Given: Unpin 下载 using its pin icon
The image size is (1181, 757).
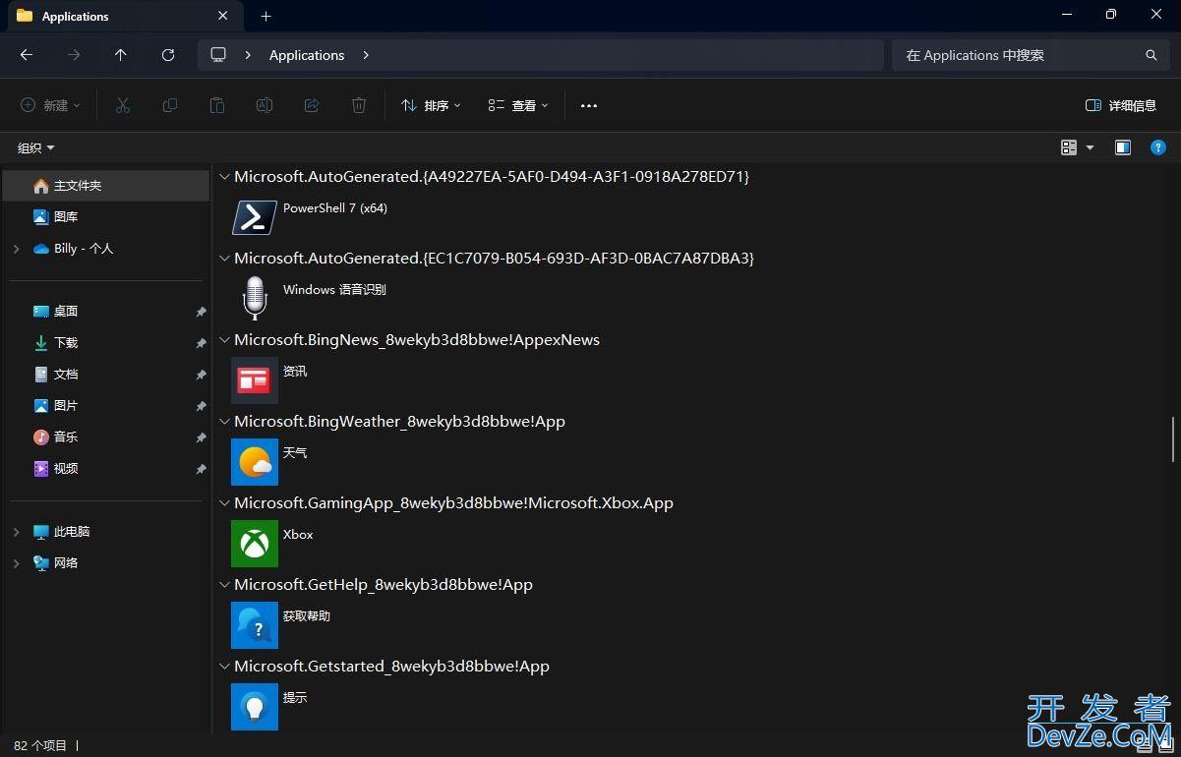Looking at the screenshot, I should click(201, 343).
